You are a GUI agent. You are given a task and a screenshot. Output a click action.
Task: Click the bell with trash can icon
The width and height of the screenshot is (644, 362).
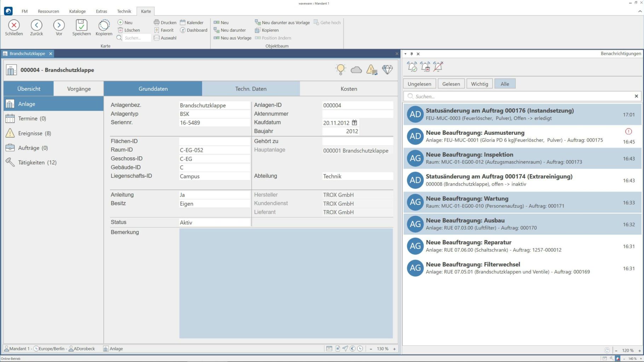(425, 66)
